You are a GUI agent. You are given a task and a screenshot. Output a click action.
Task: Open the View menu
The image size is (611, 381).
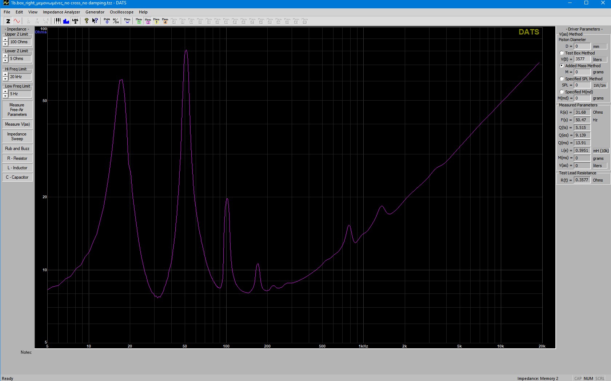pyautogui.click(x=33, y=12)
